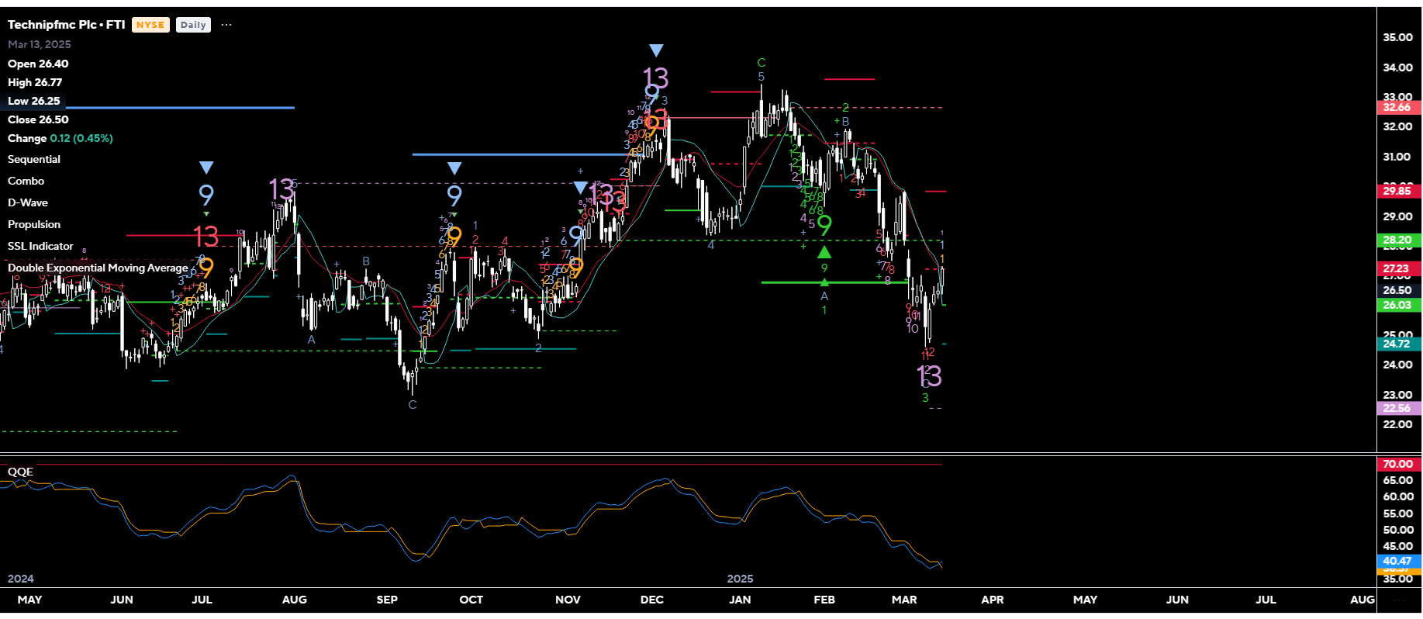The image size is (1423, 619).
Task: Click the NYSE exchange badge
Action: [x=150, y=25]
